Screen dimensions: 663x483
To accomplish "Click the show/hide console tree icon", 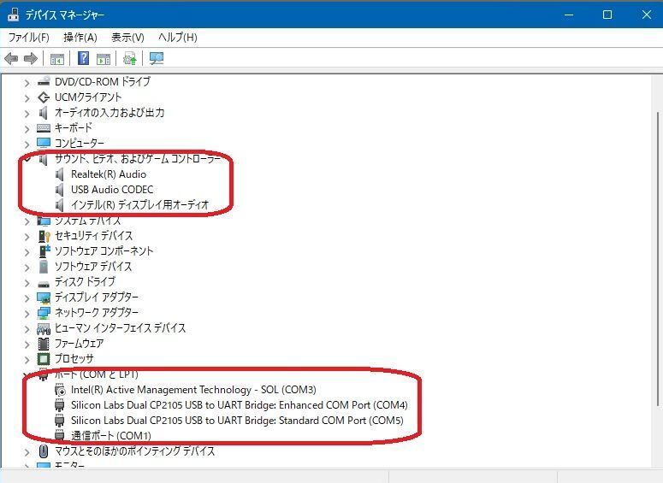I will (57, 59).
